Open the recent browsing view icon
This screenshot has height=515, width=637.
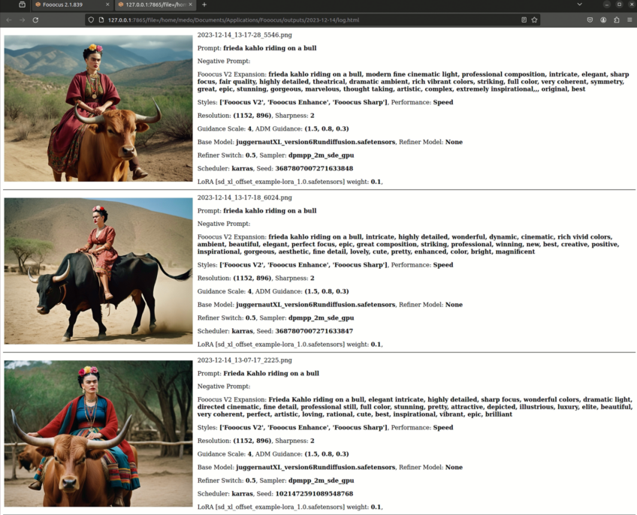point(23,5)
